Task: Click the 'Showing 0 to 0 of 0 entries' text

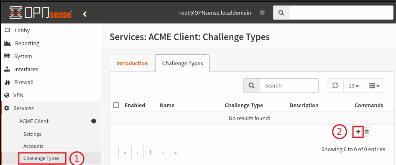Action: [353, 150]
